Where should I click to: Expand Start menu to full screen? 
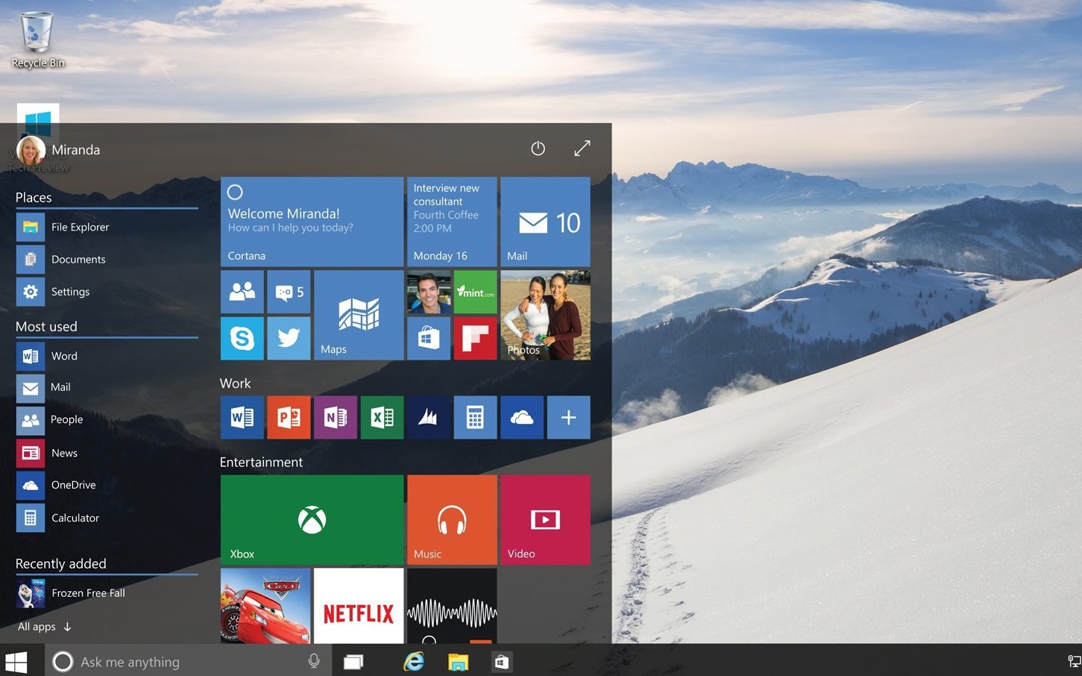582,148
